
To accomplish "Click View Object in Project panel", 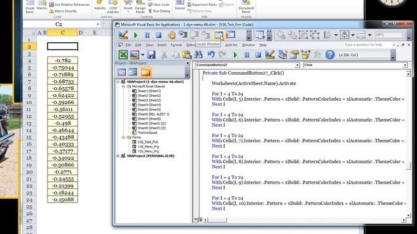I will pyautogui.click(x=133, y=72).
